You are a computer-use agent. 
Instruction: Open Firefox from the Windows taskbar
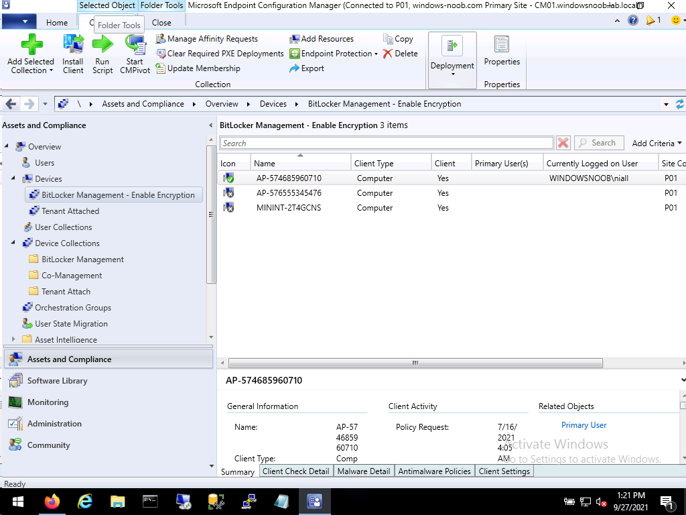52,502
